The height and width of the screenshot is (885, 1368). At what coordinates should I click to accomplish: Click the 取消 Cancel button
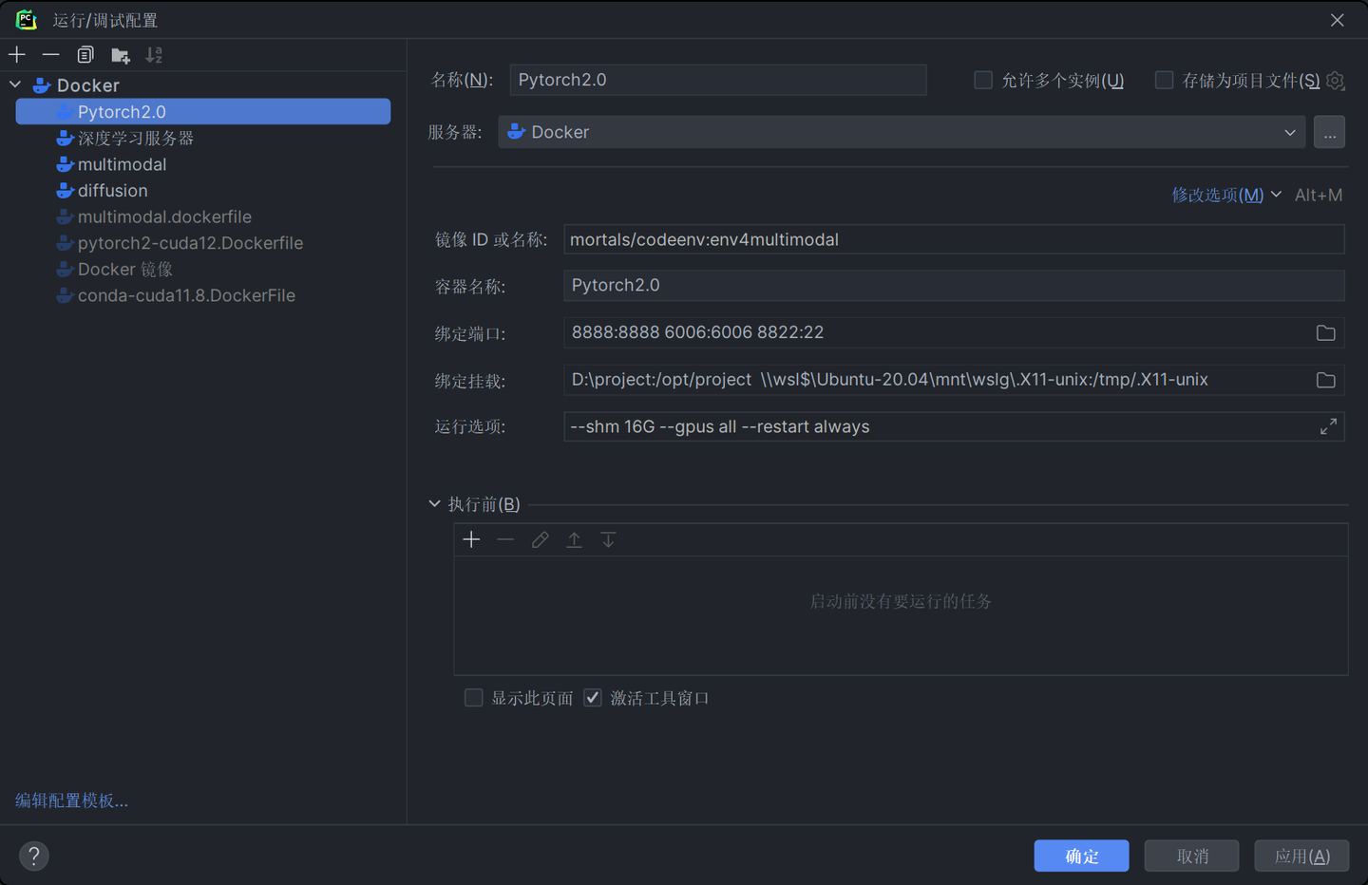point(1191,856)
